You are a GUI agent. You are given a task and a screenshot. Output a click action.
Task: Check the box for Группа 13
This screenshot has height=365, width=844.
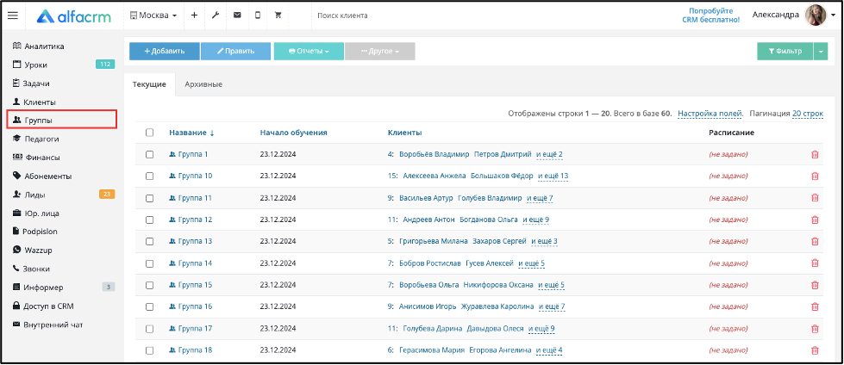150,241
